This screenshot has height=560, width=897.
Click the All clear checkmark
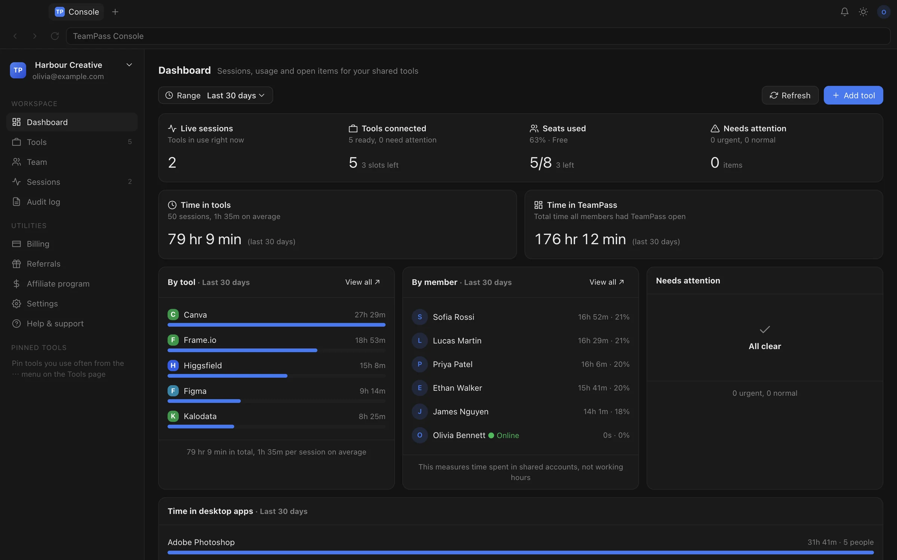[x=765, y=329]
